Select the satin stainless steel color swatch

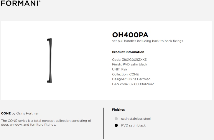[116, 119]
